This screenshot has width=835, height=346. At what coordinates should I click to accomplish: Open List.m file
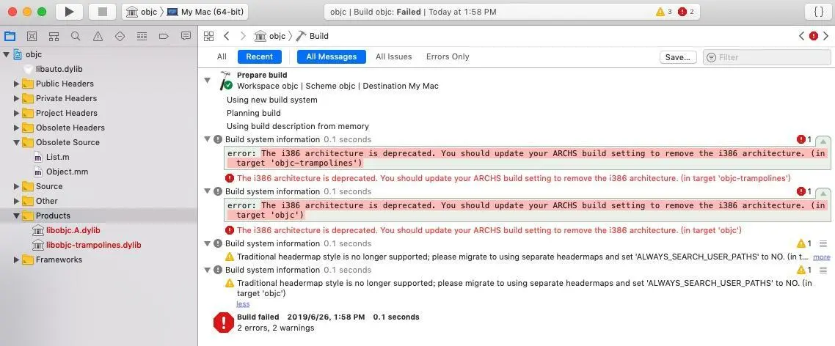click(x=57, y=157)
